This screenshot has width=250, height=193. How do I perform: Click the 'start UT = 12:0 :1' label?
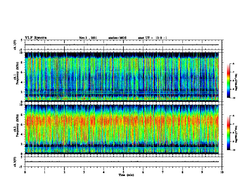[152, 38]
